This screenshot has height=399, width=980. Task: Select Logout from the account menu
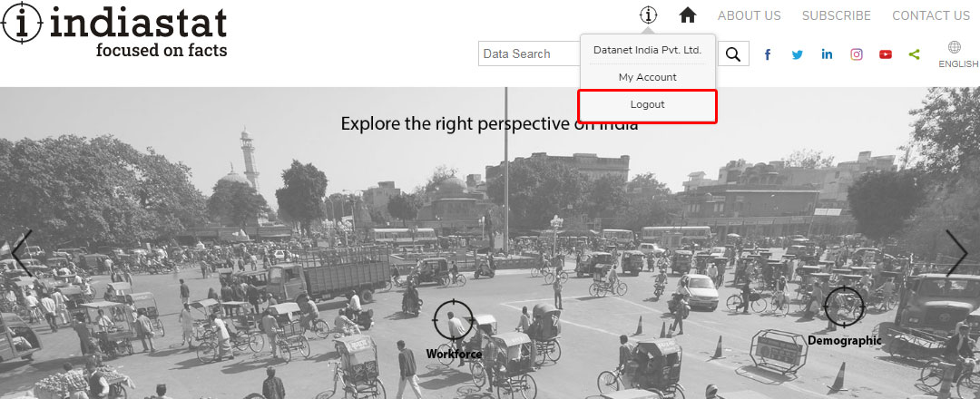(648, 105)
